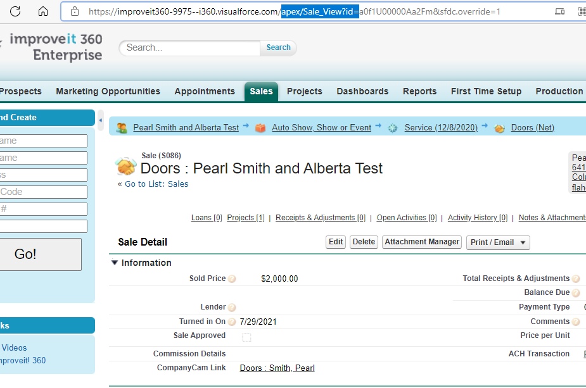Open the Videos sidebar link
The height and width of the screenshot is (388, 586).
click(14, 348)
